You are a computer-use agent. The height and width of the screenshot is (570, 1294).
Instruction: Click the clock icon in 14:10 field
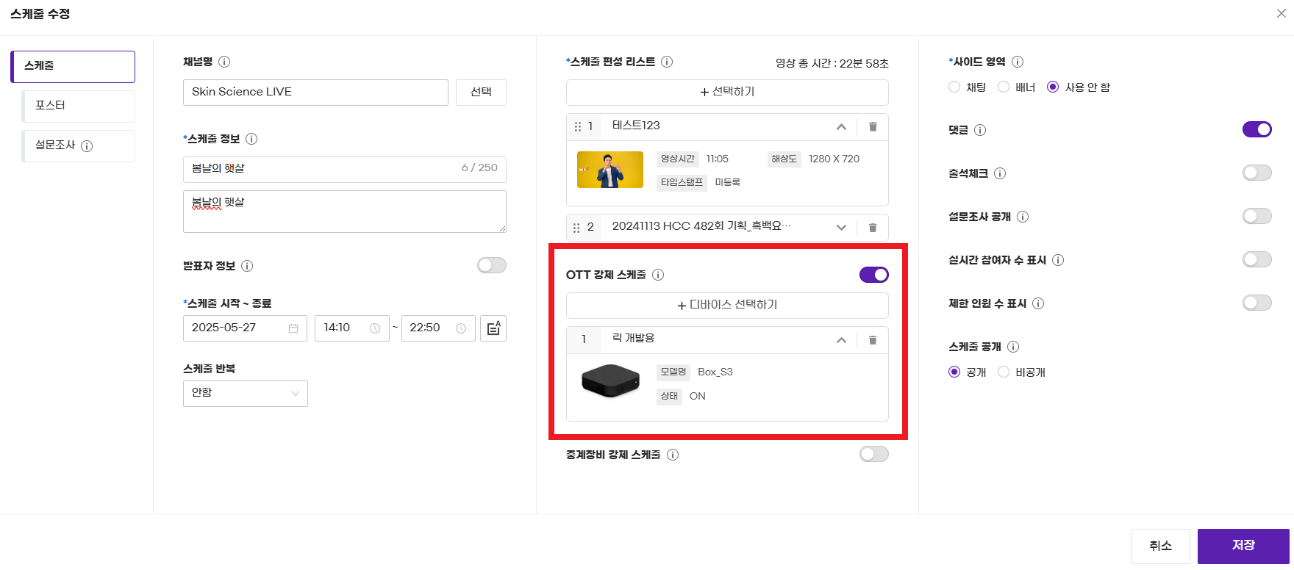click(x=375, y=328)
